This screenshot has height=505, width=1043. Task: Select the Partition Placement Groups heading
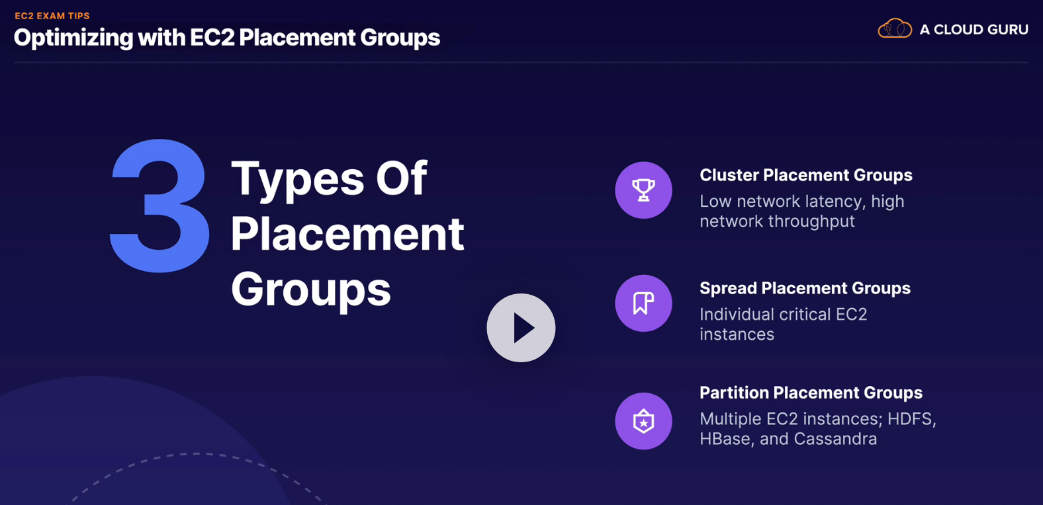tap(811, 393)
